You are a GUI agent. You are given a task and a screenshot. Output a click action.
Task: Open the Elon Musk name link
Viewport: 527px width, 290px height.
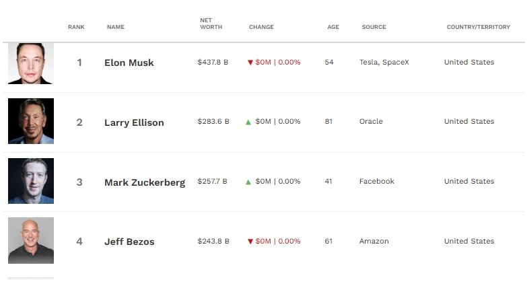(129, 63)
